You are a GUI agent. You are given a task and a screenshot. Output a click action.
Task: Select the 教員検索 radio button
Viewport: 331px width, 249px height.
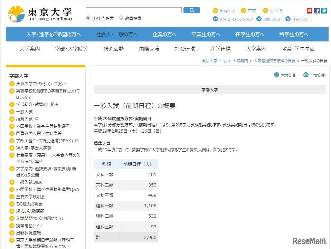click(121, 18)
